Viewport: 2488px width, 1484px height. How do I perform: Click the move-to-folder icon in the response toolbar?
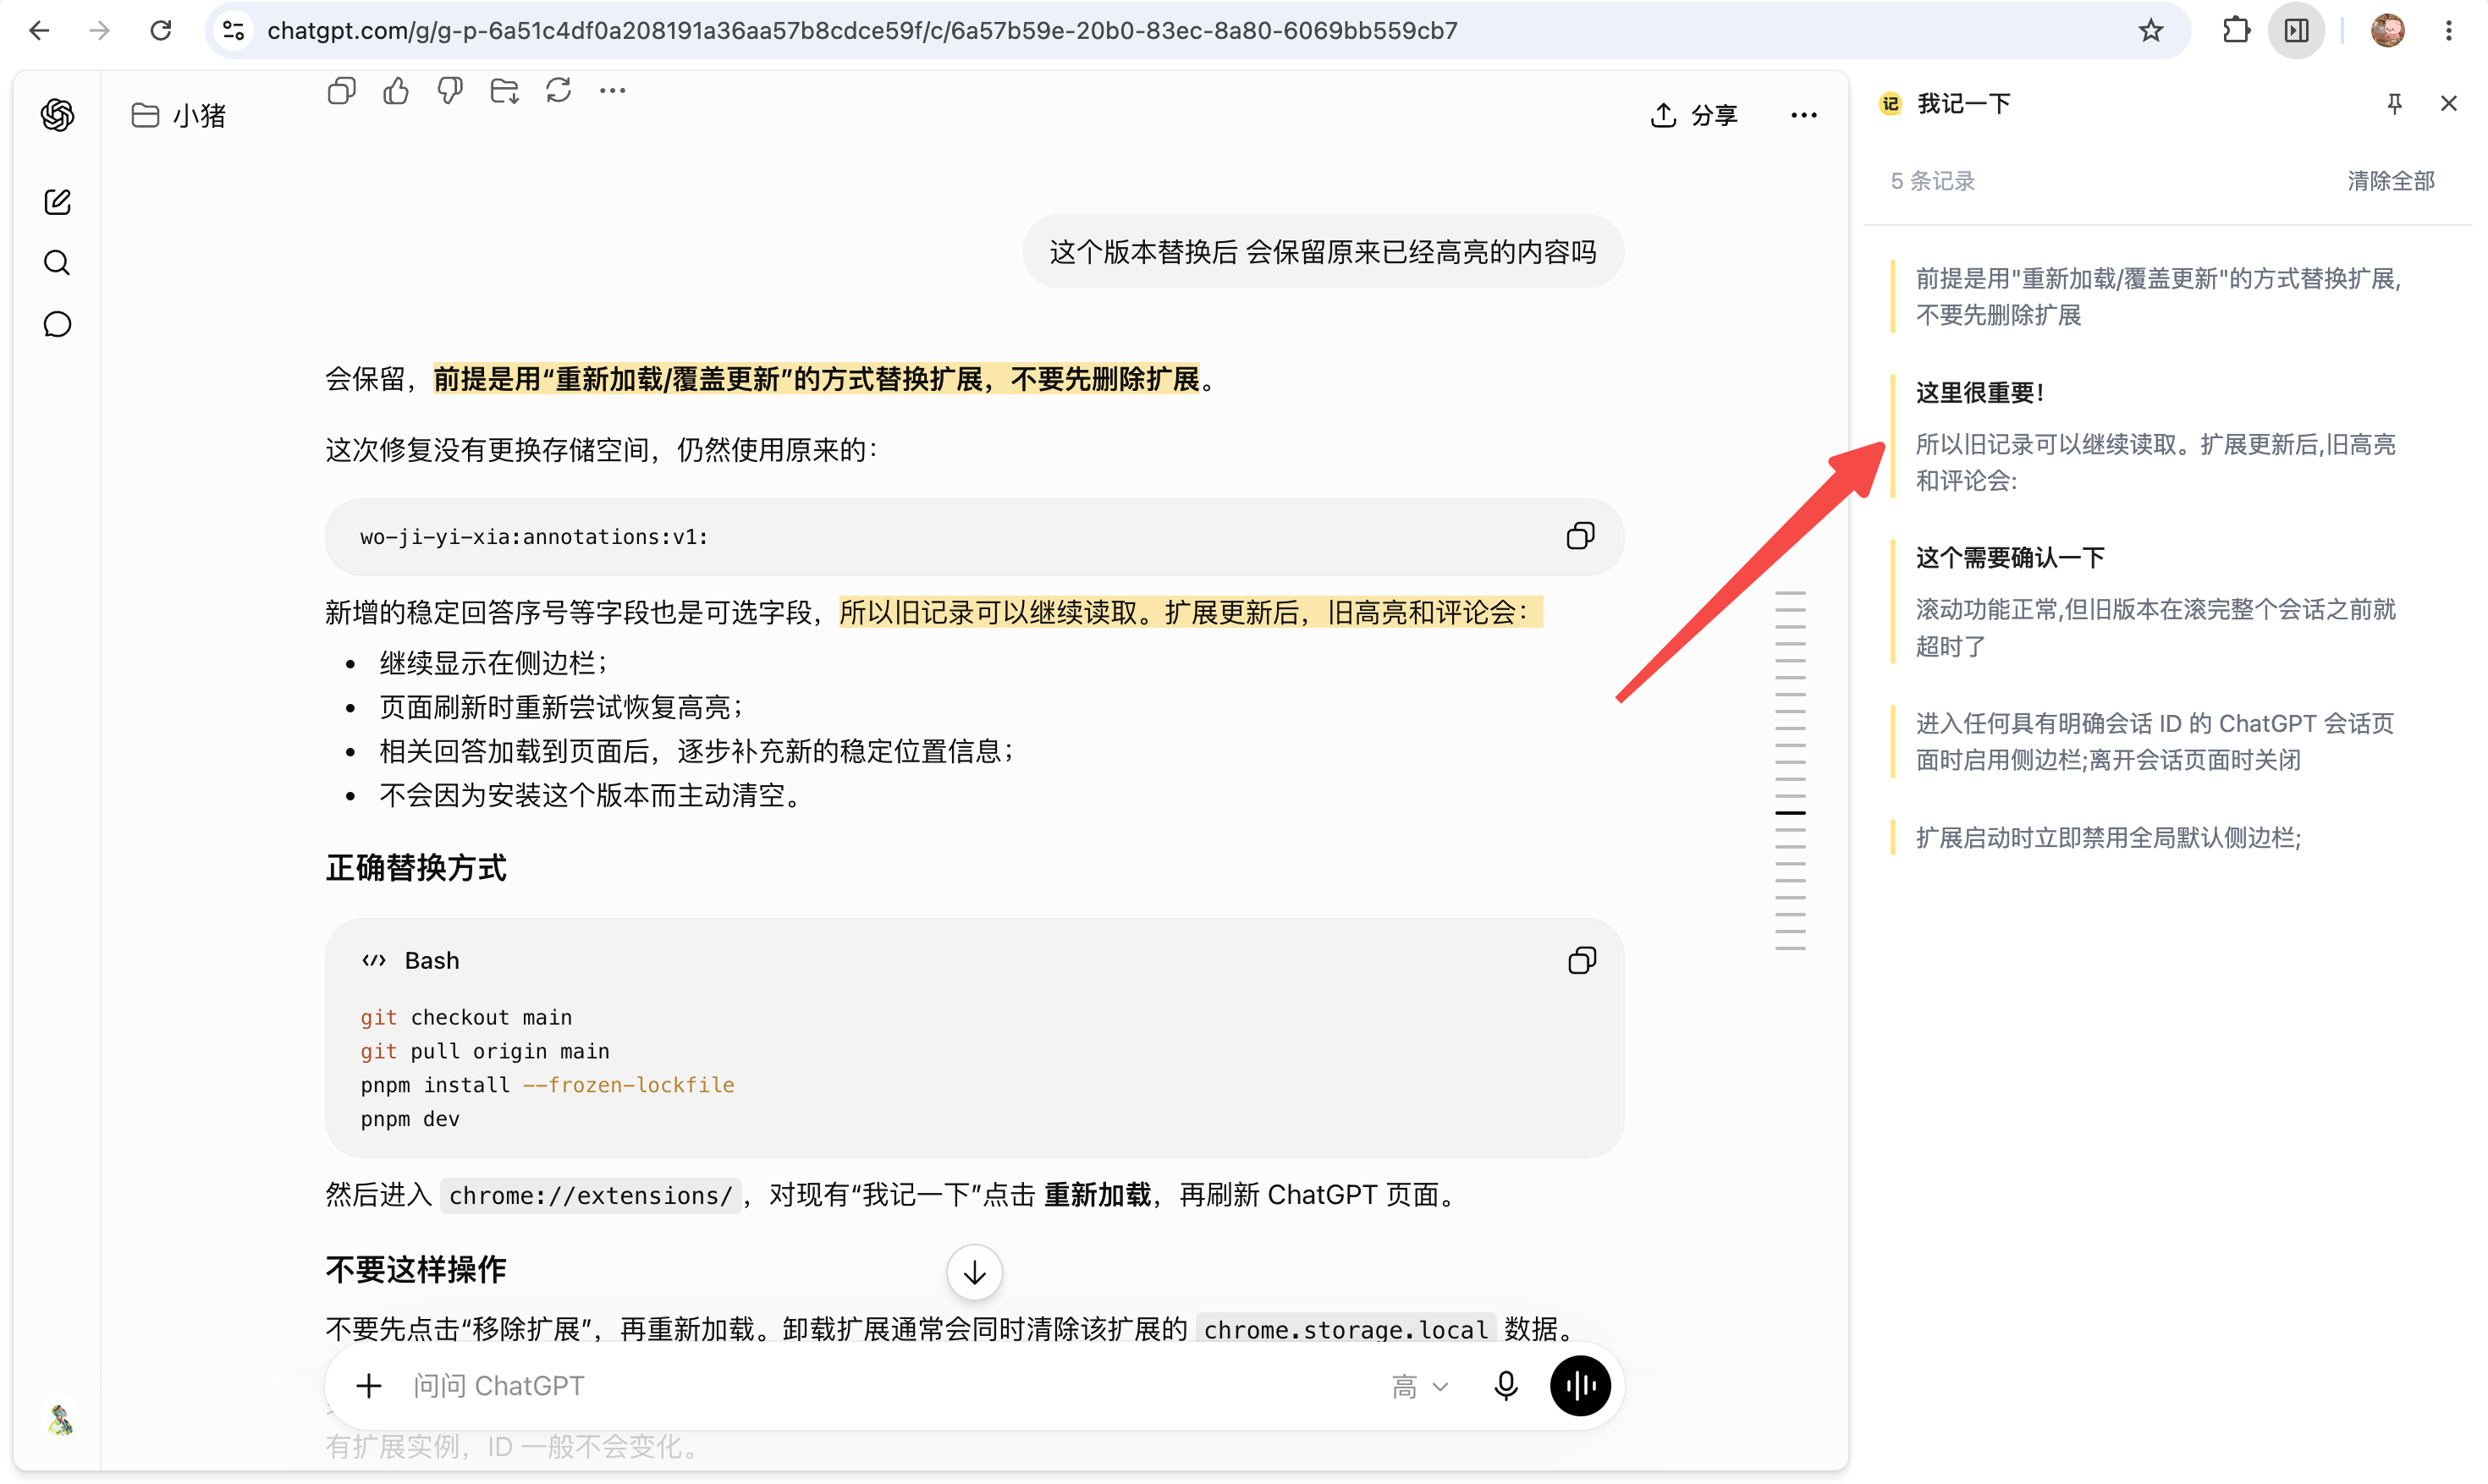click(504, 91)
